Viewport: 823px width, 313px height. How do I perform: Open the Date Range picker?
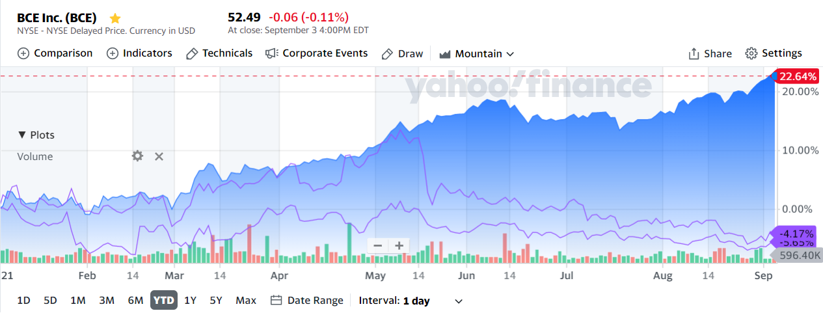tap(306, 301)
